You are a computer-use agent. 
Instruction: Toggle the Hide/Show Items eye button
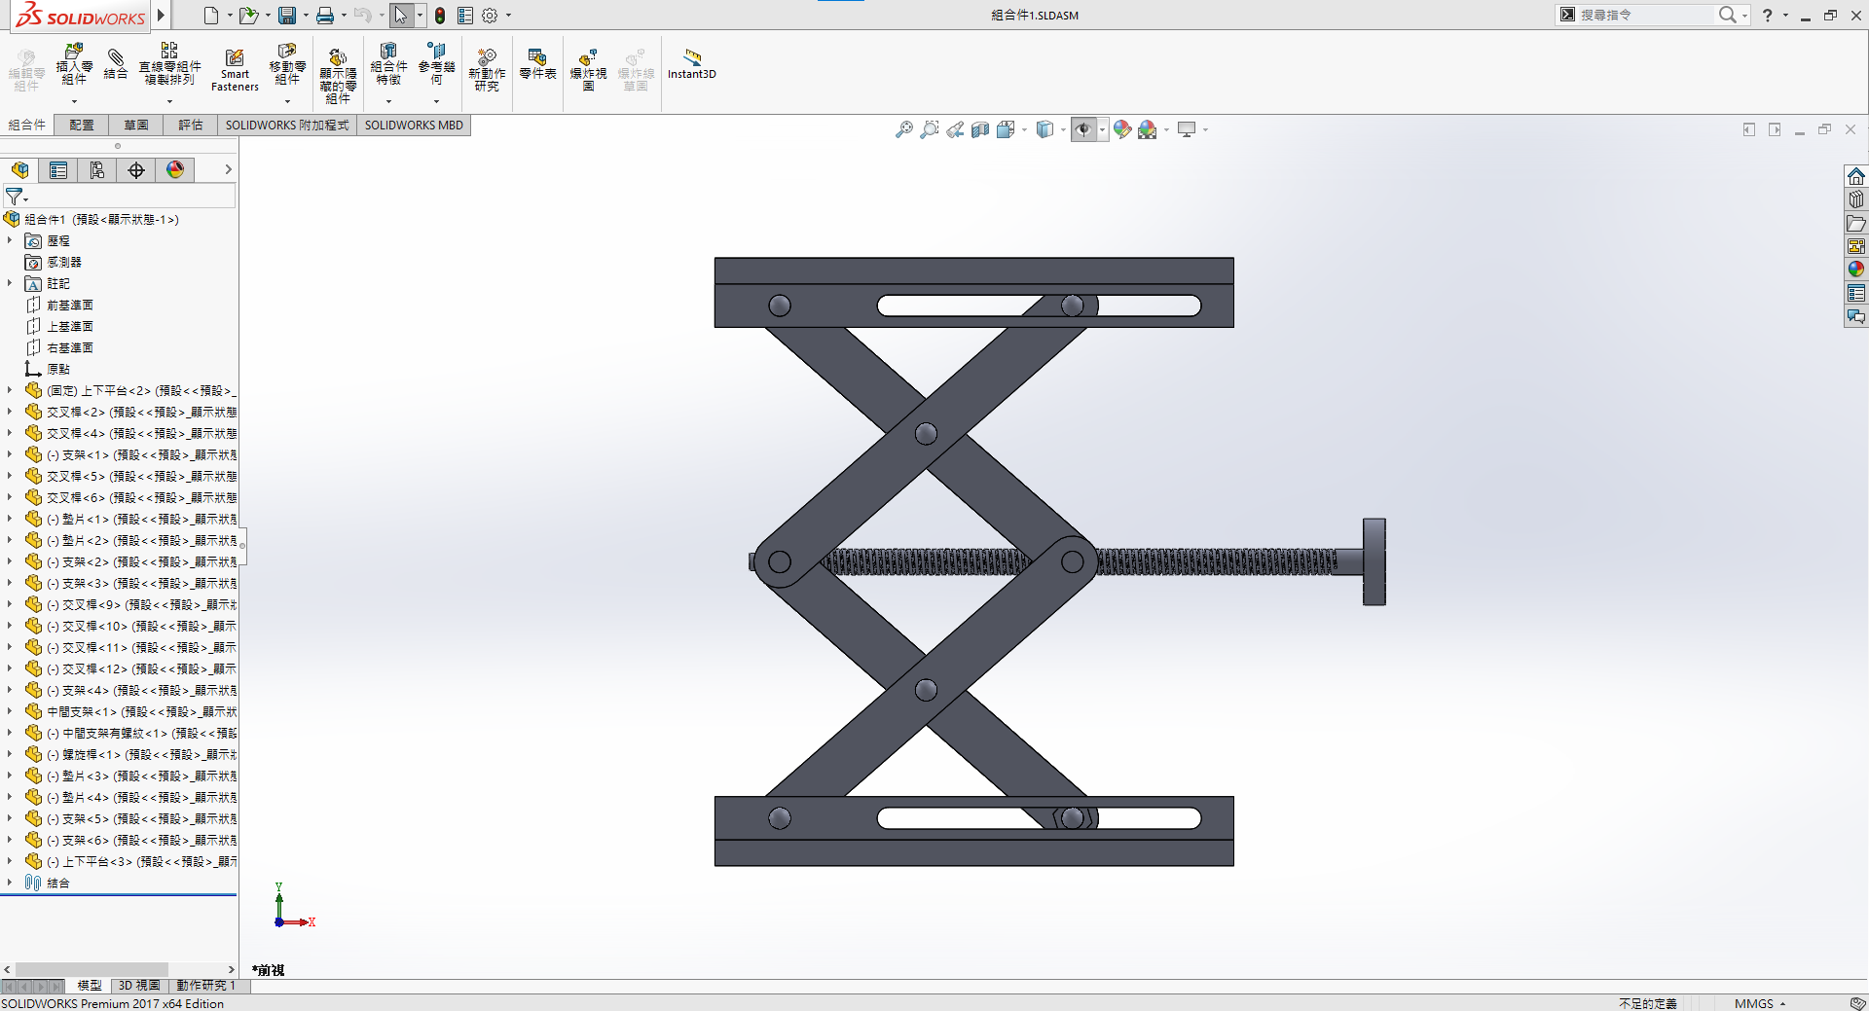coord(1083,129)
